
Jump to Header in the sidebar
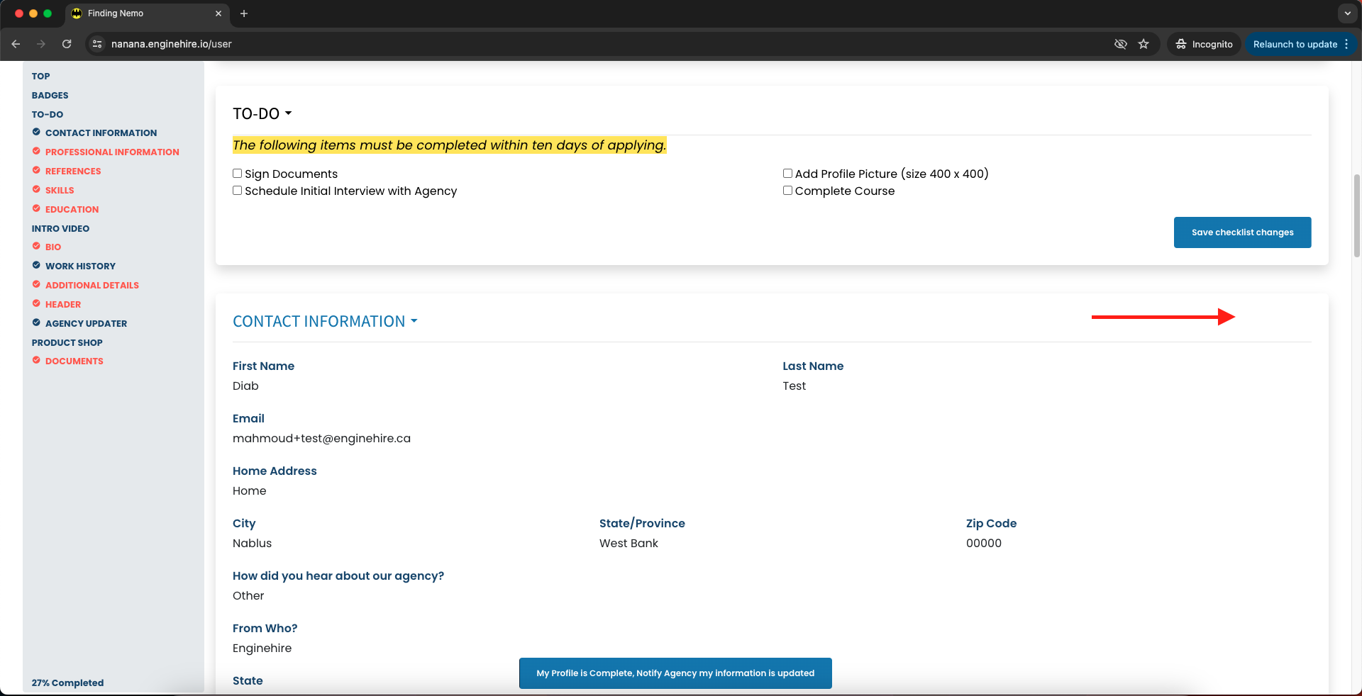pos(63,304)
